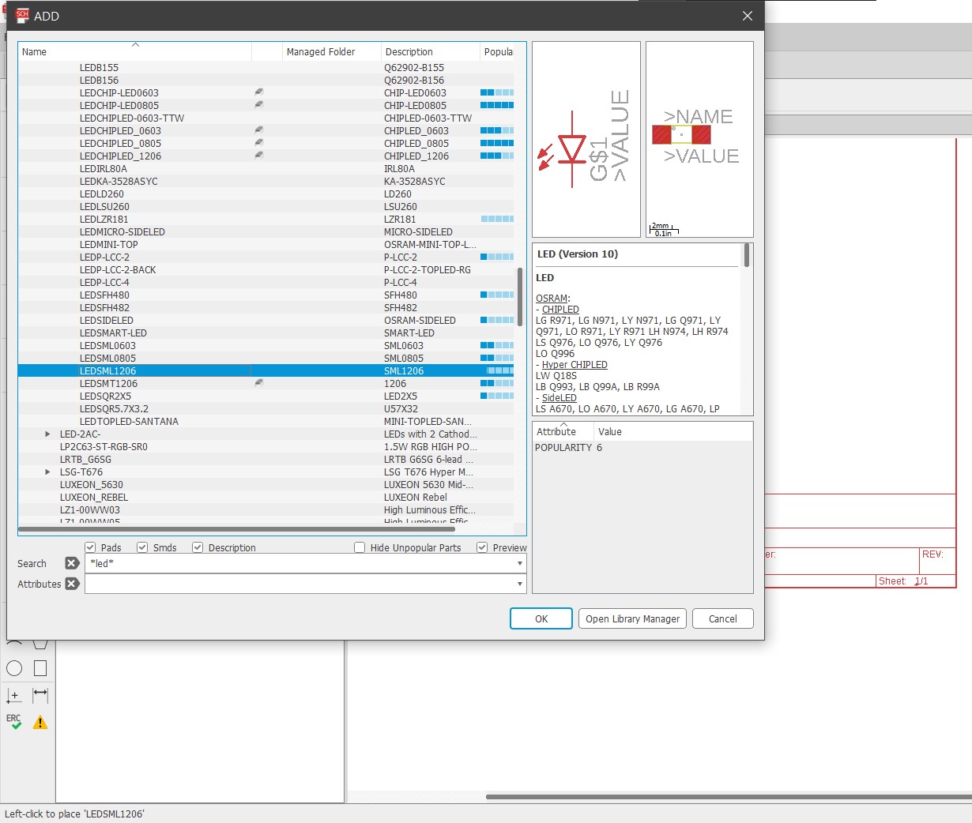Run the ERC check tool
The image size is (972, 823).
coord(14,722)
